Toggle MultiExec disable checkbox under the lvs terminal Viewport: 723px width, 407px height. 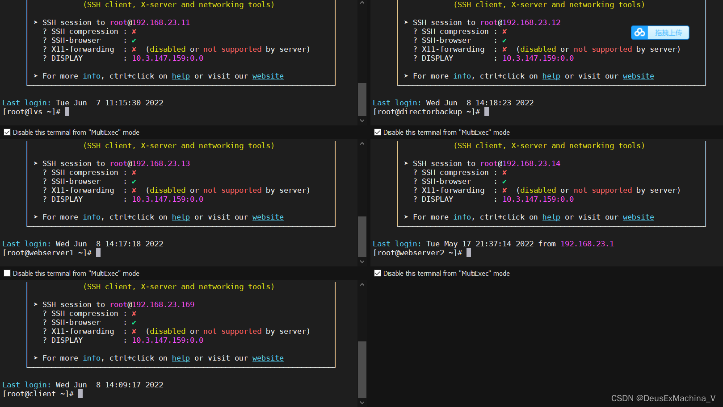click(x=7, y=132)
